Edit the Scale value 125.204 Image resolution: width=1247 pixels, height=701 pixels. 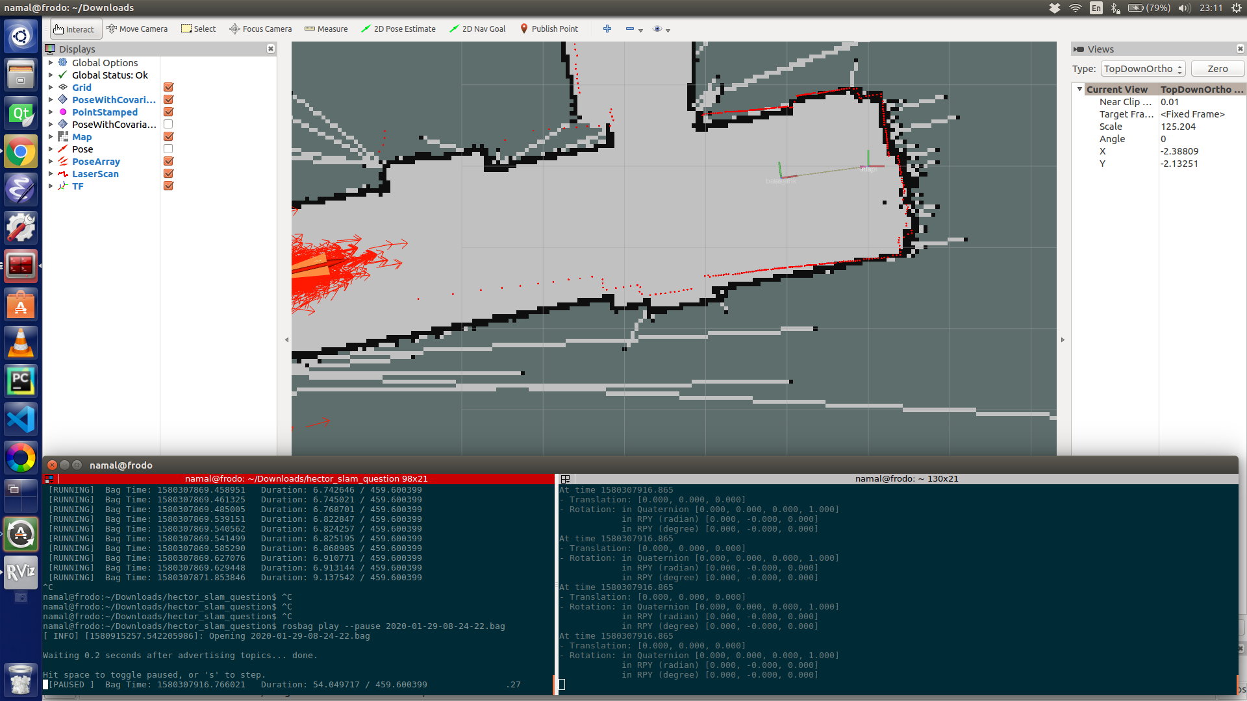point(1202,127)
